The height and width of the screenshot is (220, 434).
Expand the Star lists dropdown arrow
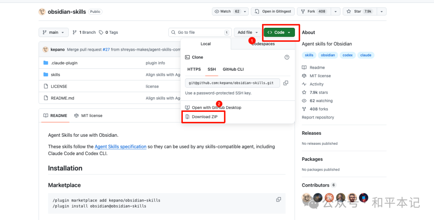[382, 11]
